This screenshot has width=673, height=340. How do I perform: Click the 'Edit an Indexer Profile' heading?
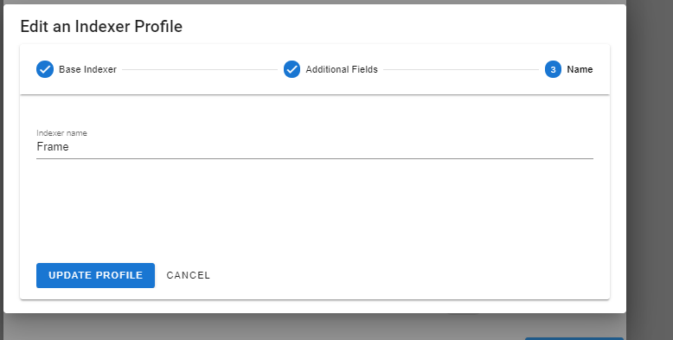(x=101, y=26)
